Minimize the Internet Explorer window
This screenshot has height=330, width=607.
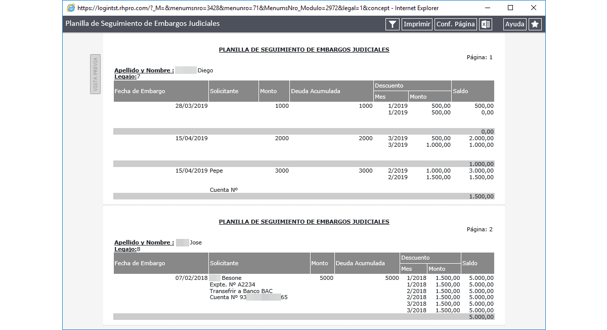point(487,8)
